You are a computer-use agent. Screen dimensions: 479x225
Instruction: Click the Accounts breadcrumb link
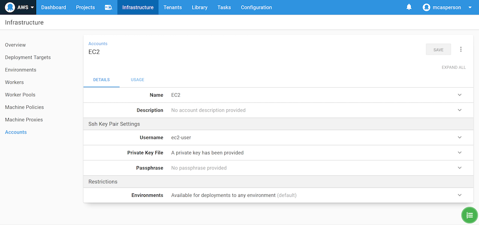(98, 44)
